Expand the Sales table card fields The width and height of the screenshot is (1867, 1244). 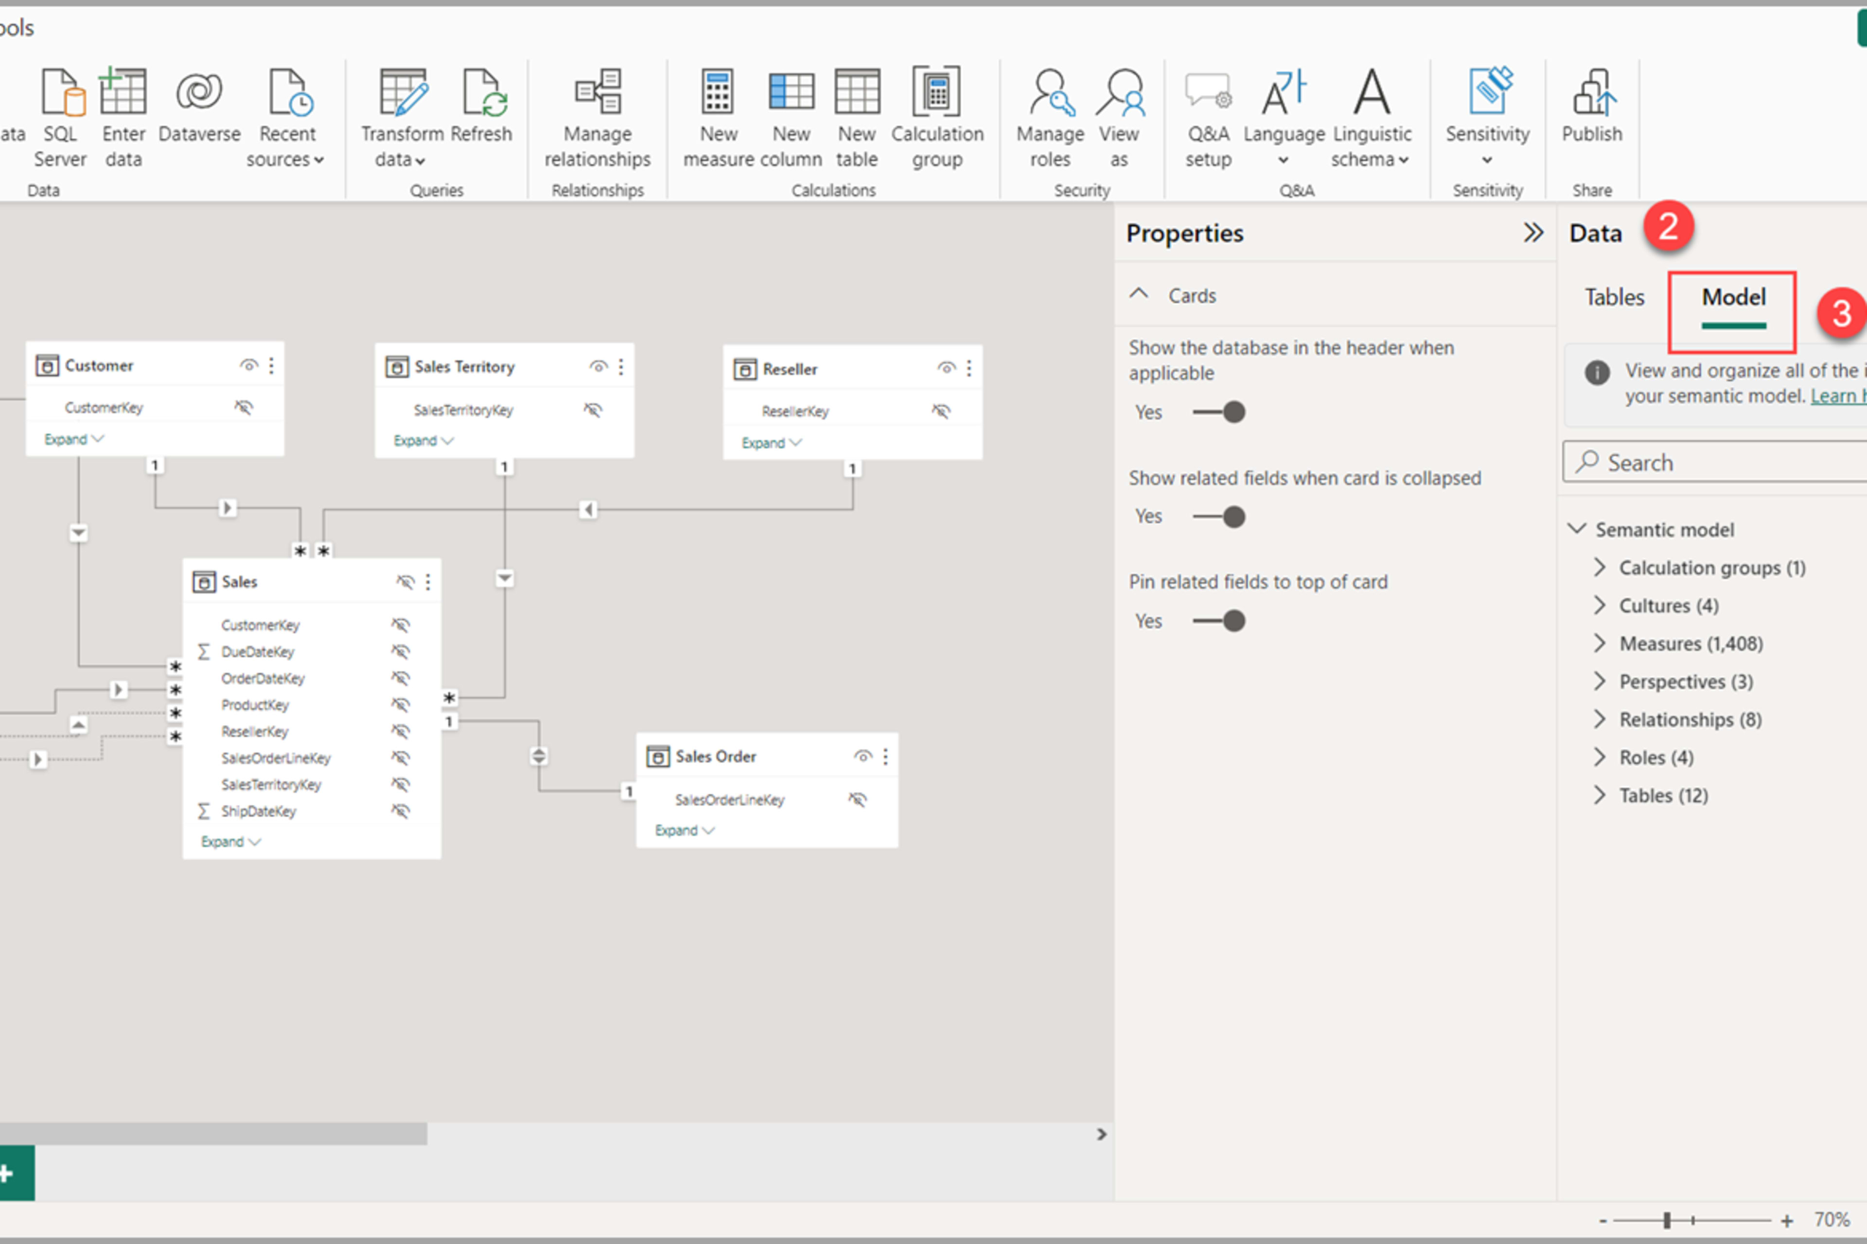click(x=230, y=842)
